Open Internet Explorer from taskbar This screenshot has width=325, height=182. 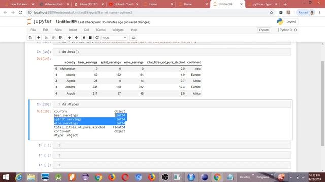click(19, 177)
